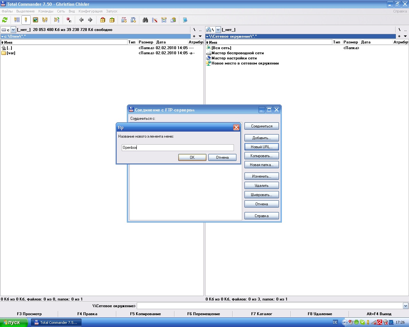This screenshot has height=327, width=409.
Task: Click the Добавить... button
Action: [262, 138]
